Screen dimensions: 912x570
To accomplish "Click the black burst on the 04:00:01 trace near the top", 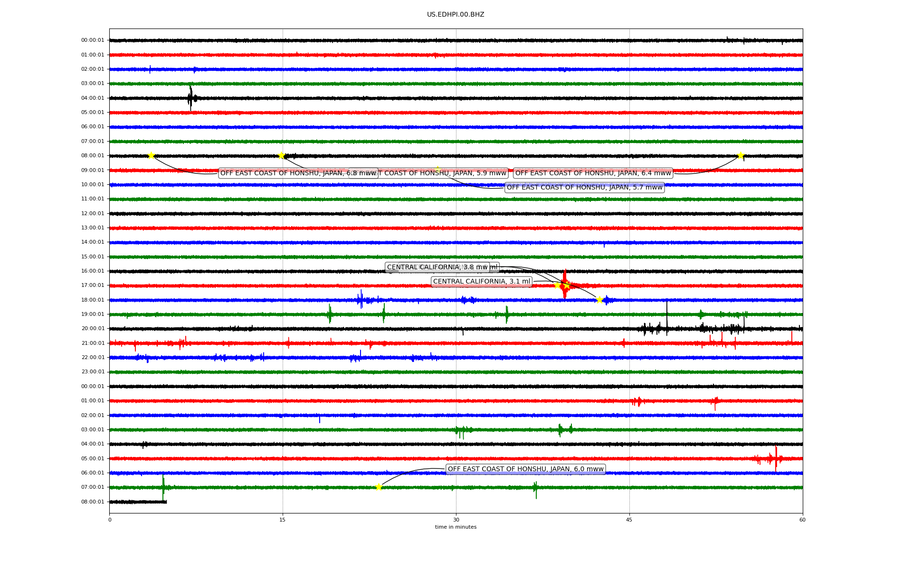I will 190,98.
